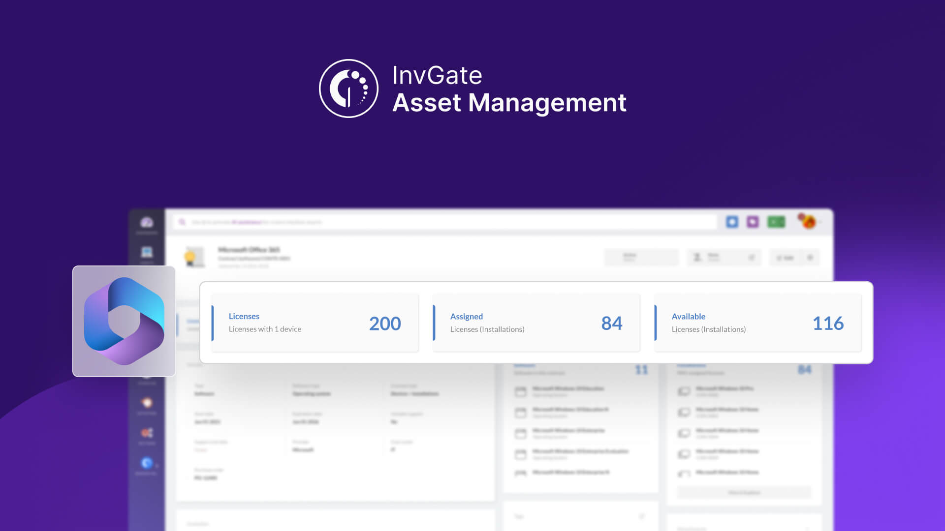Click the license certificate icon beside title
945x531 pixels.
194,257
